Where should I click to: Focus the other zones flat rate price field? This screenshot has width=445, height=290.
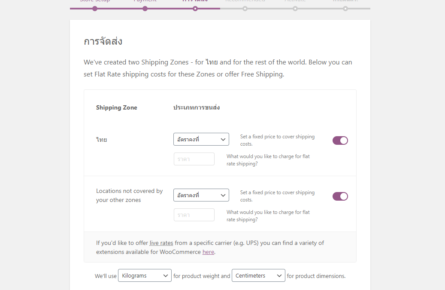click(x=194, y=215)
